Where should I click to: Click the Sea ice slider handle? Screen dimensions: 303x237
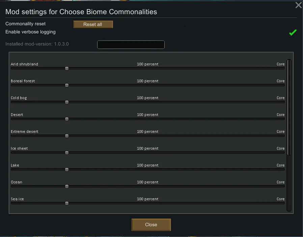pyautogui.click(x=67, y=203)
